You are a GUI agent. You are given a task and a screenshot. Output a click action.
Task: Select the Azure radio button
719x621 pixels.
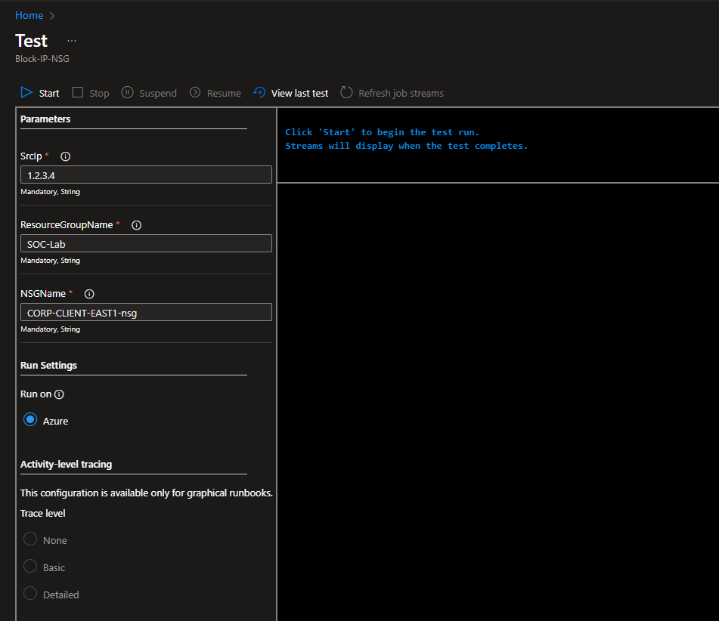tap(30, 420)
